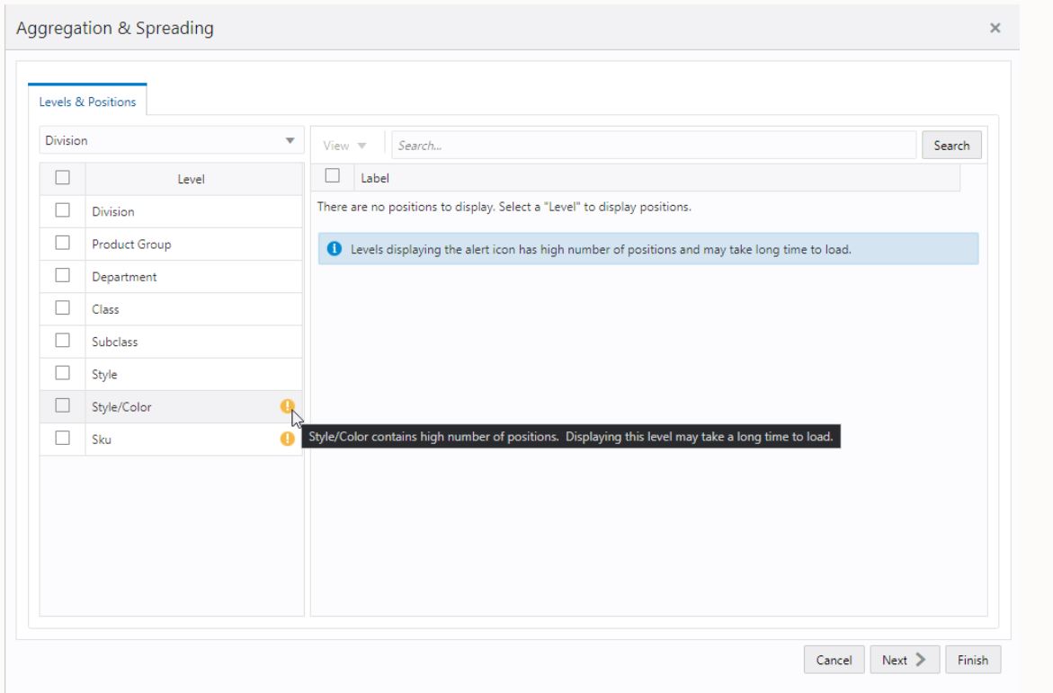This screenshot has height=693, width=1053.
Task: Check the Product Group level checkbox
Action: [x=62, y=243]
